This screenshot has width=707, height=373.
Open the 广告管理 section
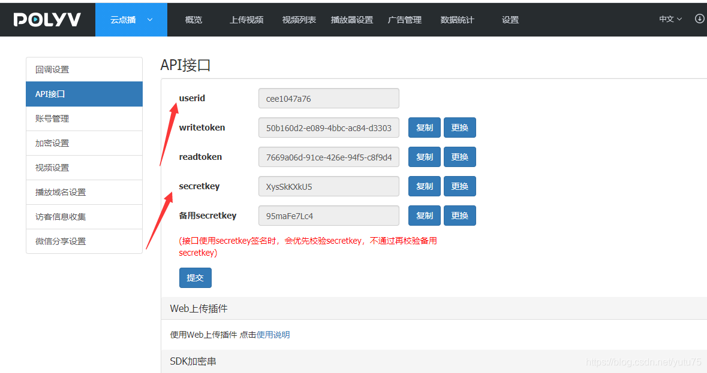click(404, 19)
